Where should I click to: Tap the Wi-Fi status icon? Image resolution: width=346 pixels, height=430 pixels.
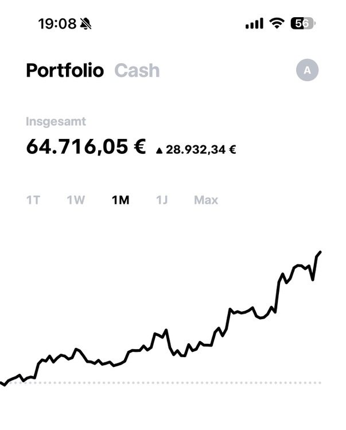click(x=278, y=24)
